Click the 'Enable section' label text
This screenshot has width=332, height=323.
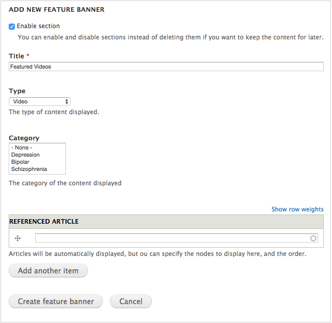[x=38, y=26]
